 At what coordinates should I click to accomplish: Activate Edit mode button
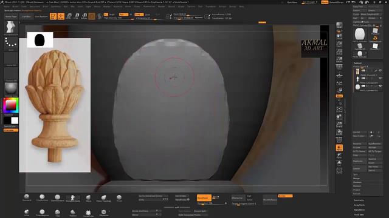click(x=53, y=16)
